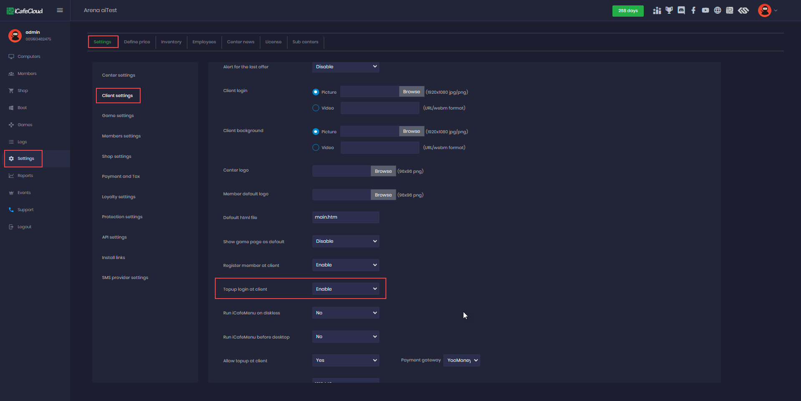Screen dimensions: 801x401
Task: Open the YouTube icon link
Action: click(x=705, y=10)
